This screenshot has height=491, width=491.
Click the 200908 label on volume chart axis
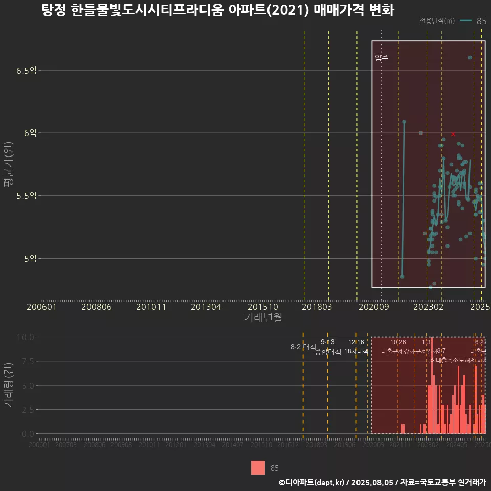pyautogui.click(x=121, y=444)
